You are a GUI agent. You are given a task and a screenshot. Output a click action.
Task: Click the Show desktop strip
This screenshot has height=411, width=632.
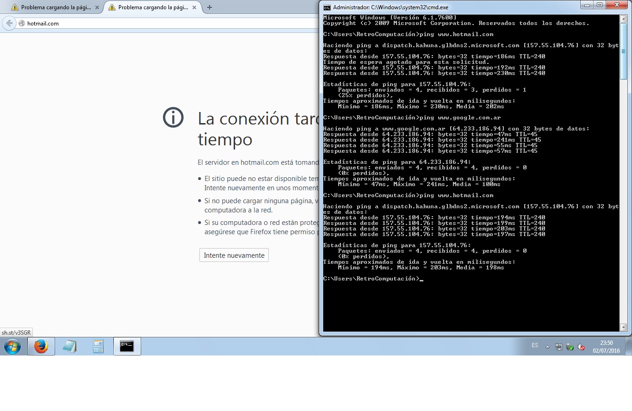point(629,346)
